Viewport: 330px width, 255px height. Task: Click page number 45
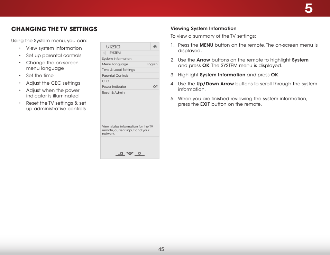[x=161, y=249]
